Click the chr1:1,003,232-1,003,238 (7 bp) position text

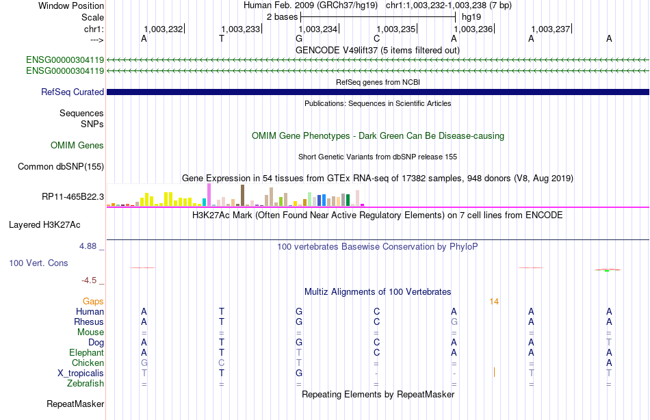click(449, 5)
